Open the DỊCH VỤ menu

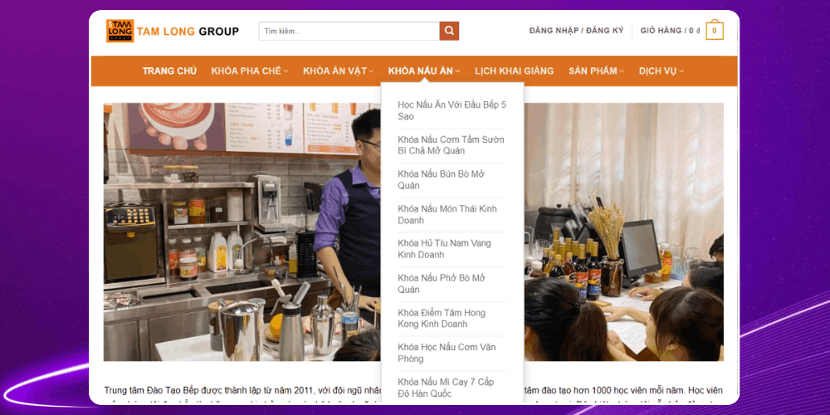tap(657, 71)
